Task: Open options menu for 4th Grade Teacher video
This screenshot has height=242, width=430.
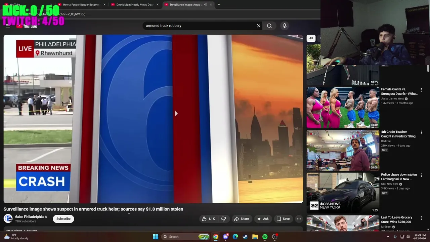Action: pos(421,132)
